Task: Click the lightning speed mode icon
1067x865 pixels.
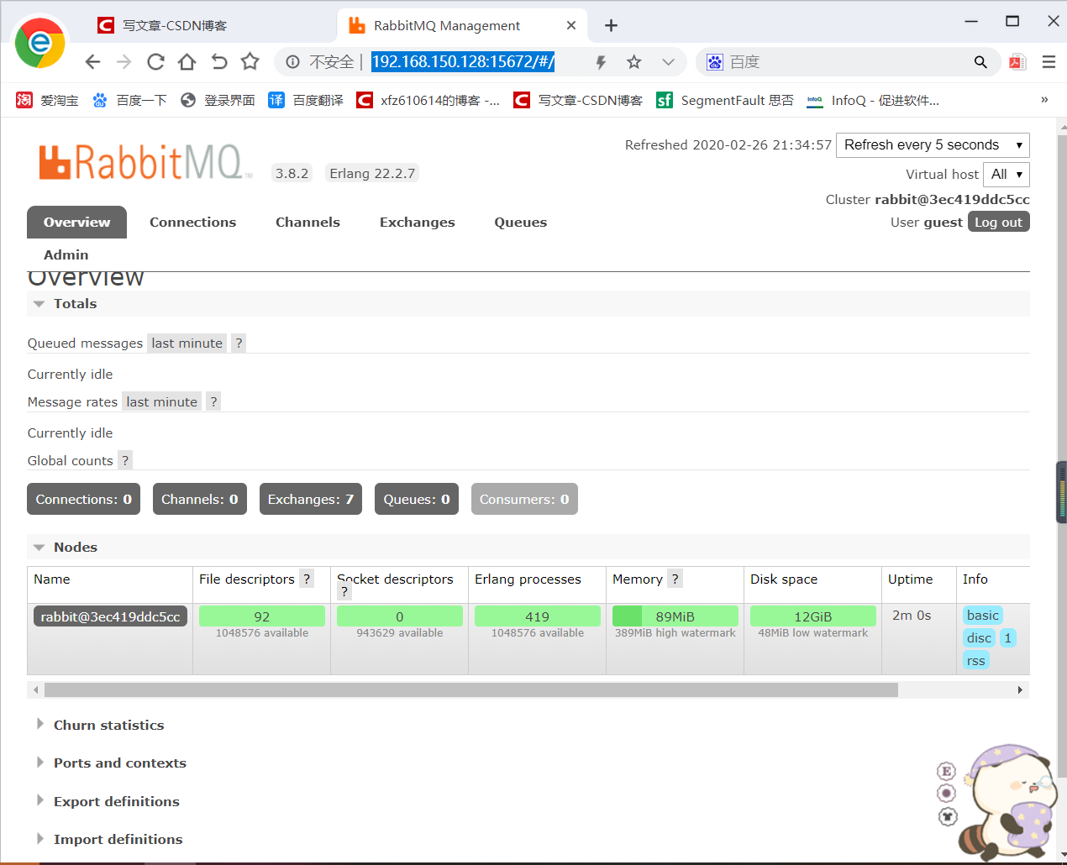Action: (x=601, y=61)
